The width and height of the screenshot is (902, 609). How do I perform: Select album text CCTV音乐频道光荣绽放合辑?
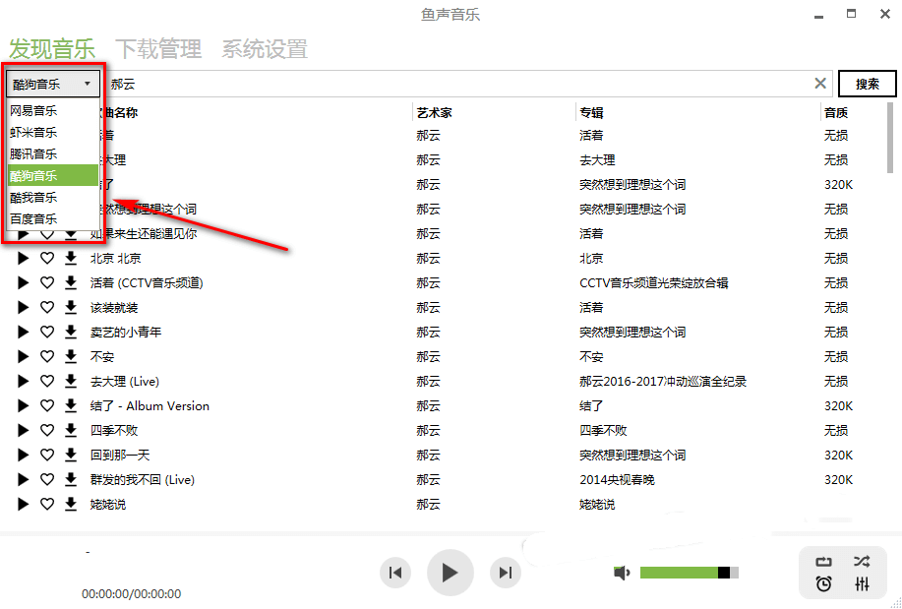point(654,282)
